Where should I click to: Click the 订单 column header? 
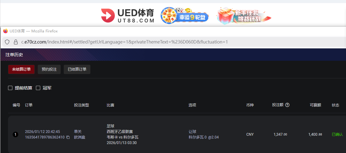29,105
